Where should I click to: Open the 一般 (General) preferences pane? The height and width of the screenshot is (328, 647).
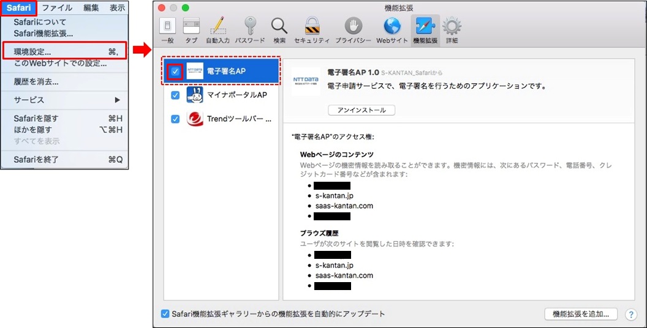point(167,30)
